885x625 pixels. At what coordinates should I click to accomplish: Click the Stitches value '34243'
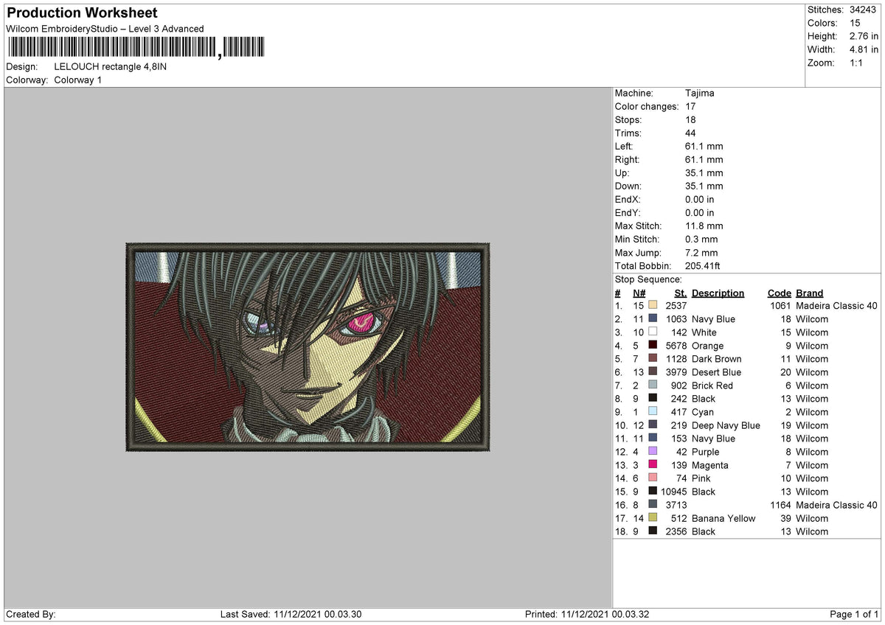(x=861, y=10)
